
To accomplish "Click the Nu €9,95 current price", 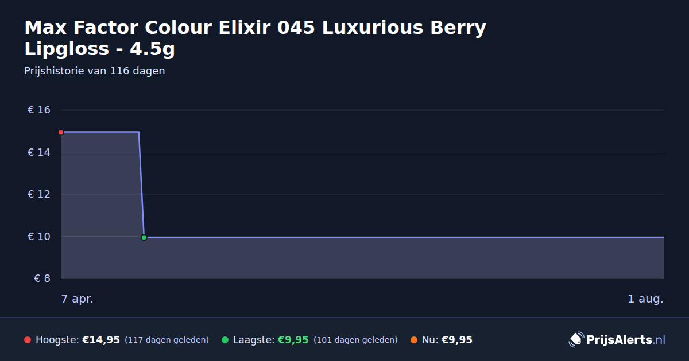I will click(456, 340).
